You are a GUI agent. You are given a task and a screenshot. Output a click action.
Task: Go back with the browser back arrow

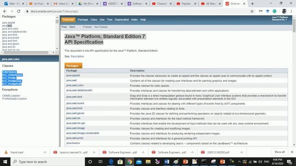coord(5,11)
